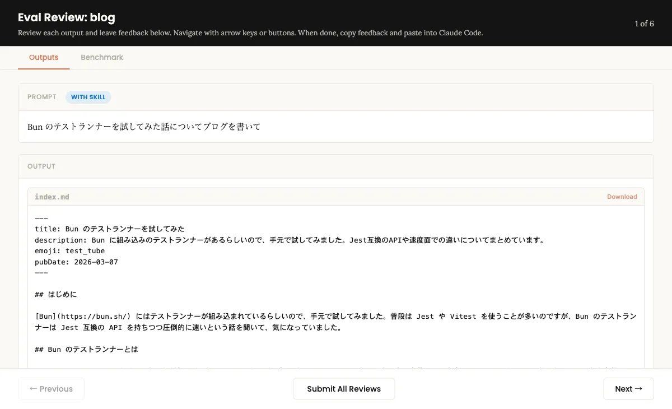Viewport: 672px width, 409px height.
Task: Click the 'Eval Review: blog' heading
Action: (x=67, y=17)
